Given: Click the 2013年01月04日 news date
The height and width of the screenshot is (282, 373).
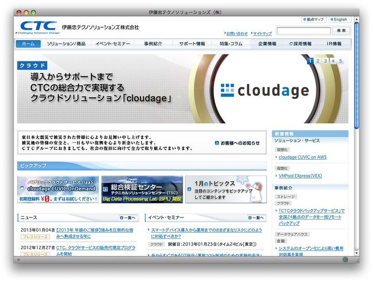Looking at the screenshot, I should pos(38,230).
